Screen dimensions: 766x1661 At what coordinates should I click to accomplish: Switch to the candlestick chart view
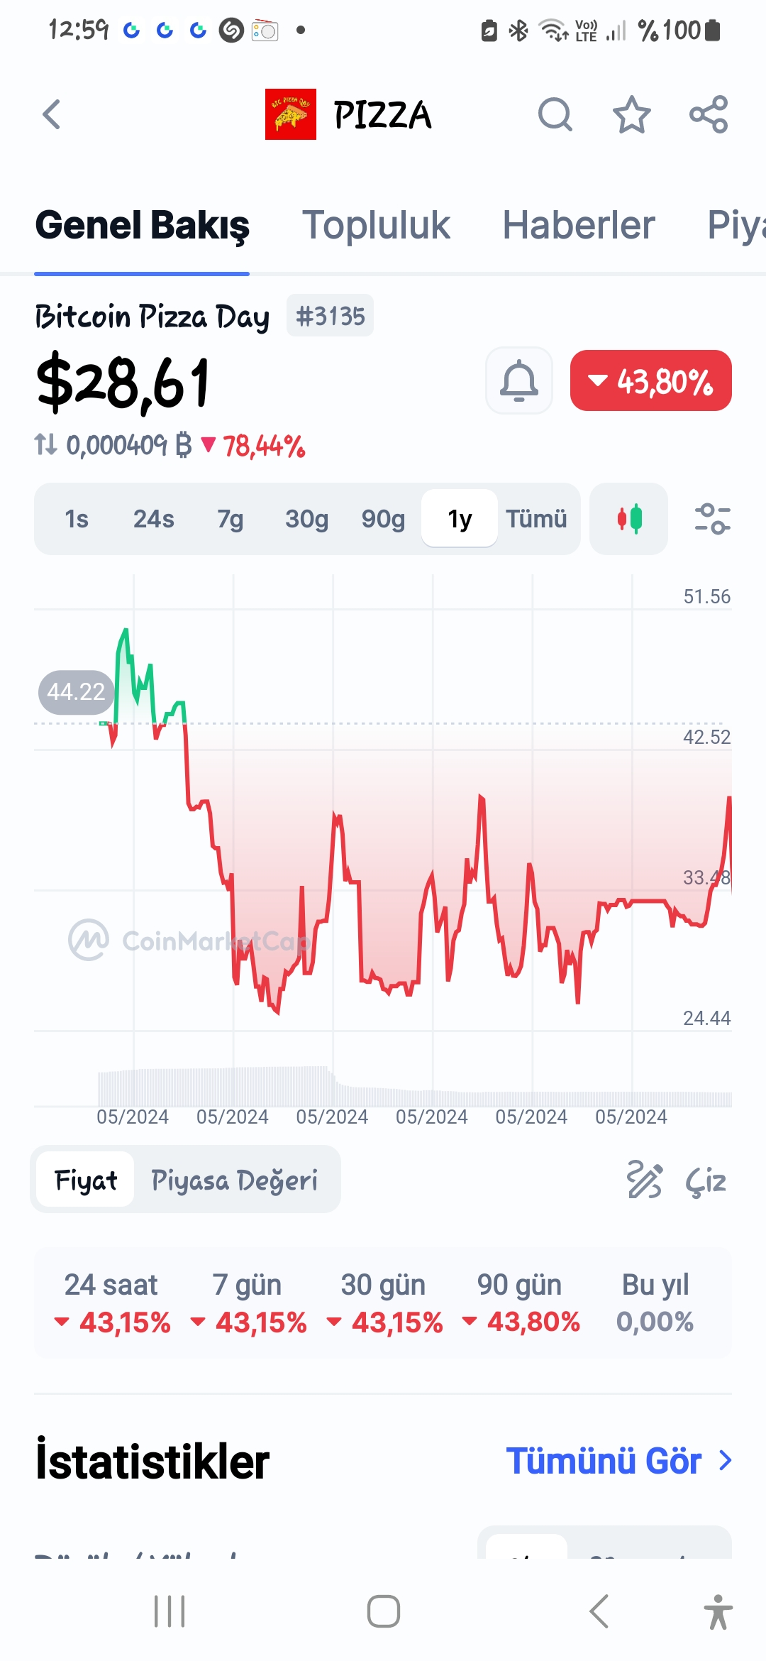point(628,519)
